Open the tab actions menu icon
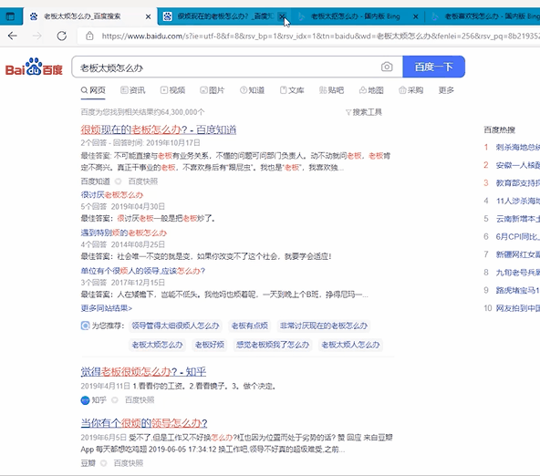Viewport: 540px width, 476px height. point(10,16)
